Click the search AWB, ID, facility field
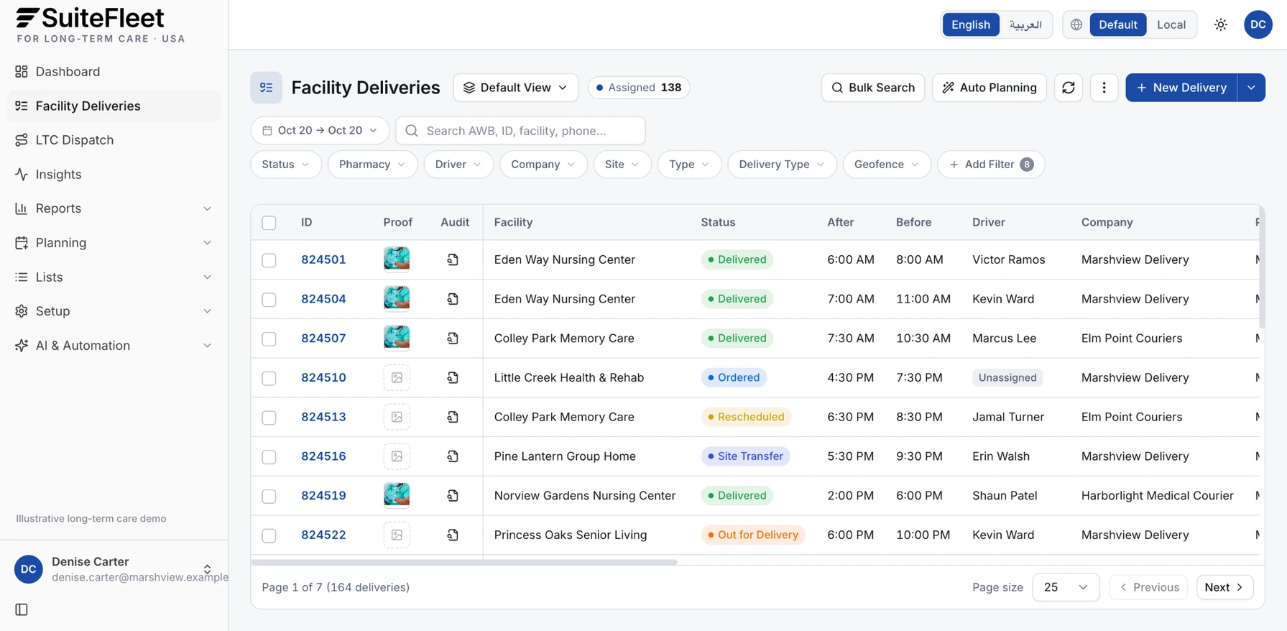 click(x=520, y=130)
